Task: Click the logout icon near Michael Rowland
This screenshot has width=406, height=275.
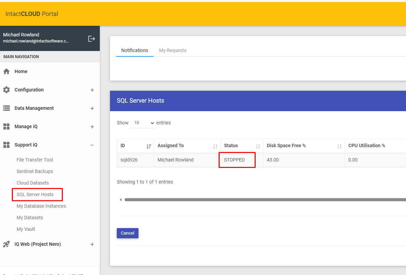Action: [91, 38]
